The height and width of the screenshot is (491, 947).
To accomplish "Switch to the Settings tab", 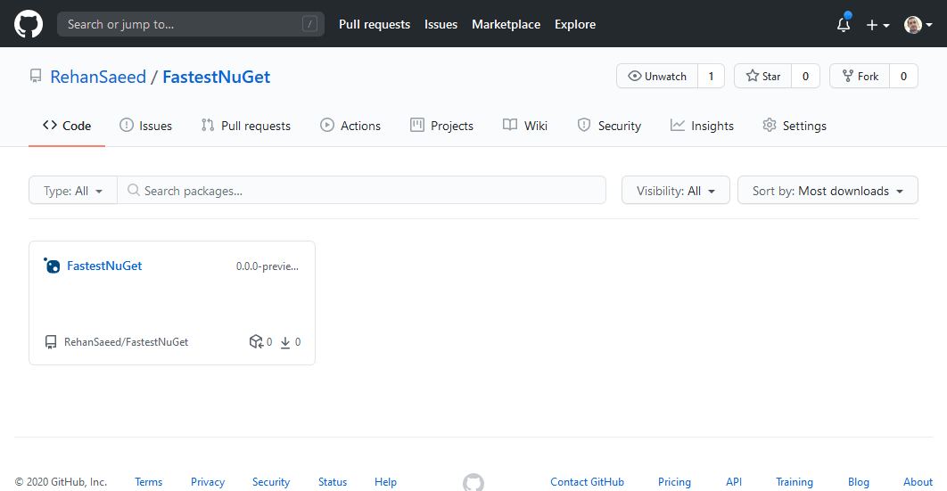I will [x=795, y=126].
